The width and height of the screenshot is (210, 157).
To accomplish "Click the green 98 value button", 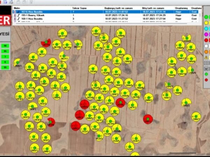I will click(x=5, y=46).
